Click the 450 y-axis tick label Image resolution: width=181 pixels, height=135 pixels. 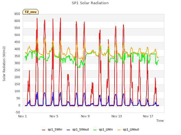tap(17, 42)
